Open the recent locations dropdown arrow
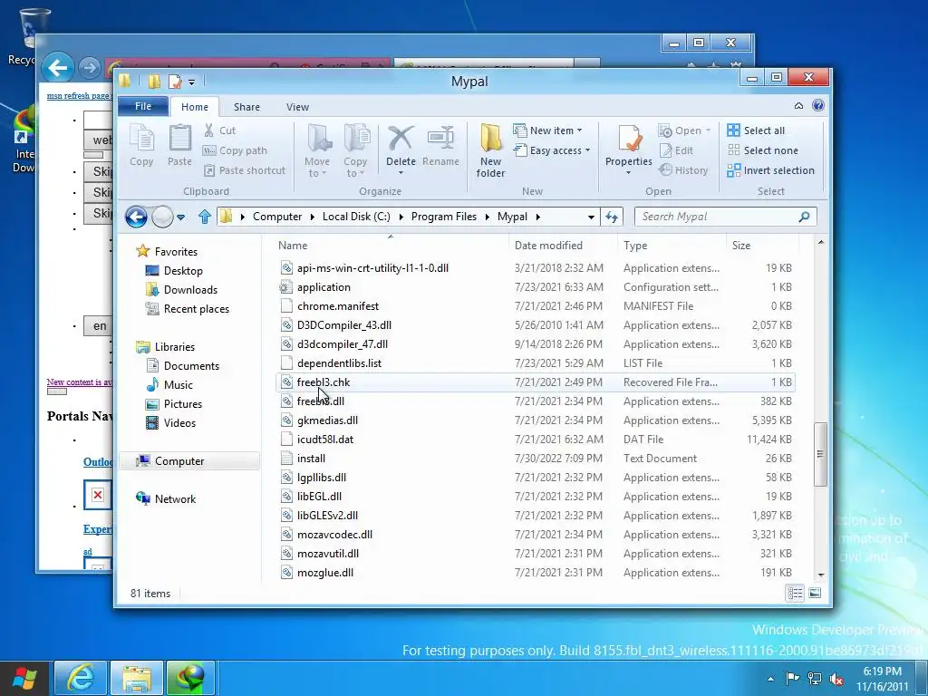The width and height of the screenshot is (928, 696). pyautogui.click(x=181, y=217)
